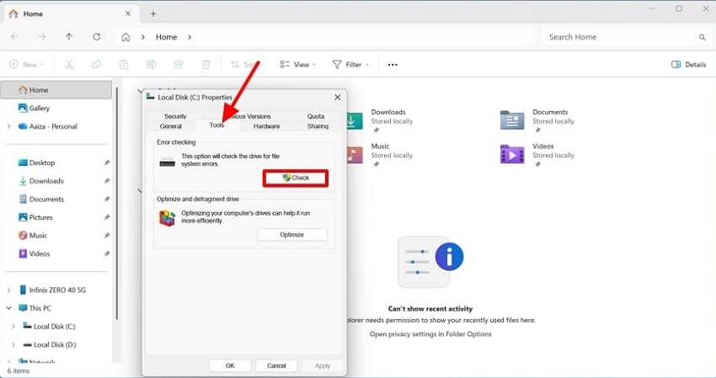The image size is (716, 378).
Task: Switch to the Sharing tab
Action: [318, 126]
